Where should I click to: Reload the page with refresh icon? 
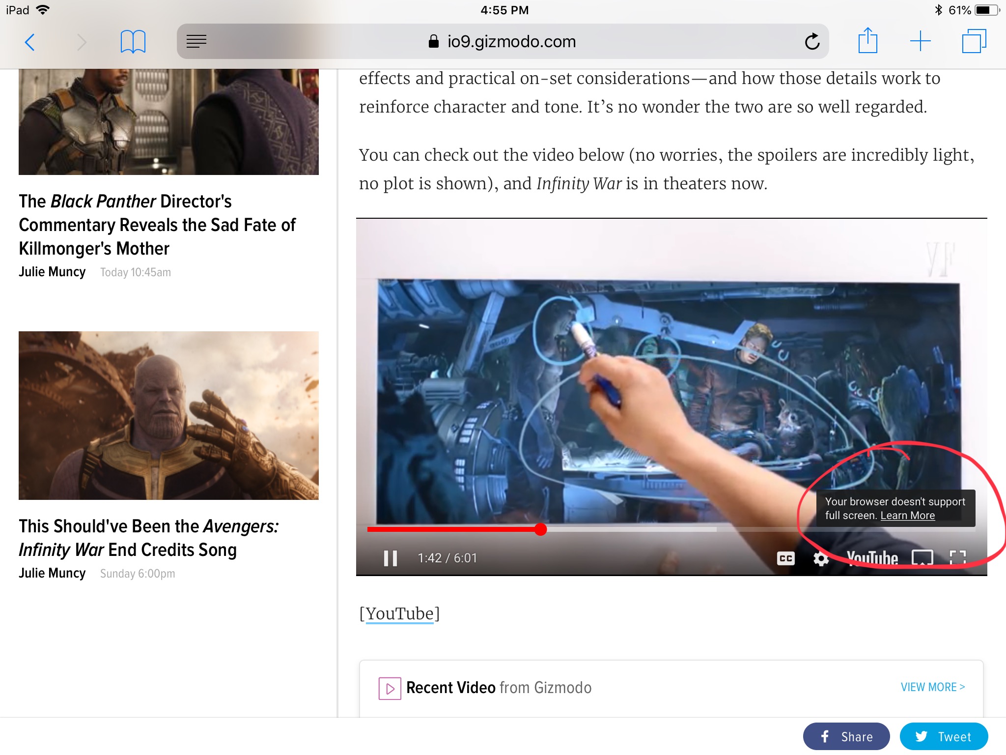point(812,42)
